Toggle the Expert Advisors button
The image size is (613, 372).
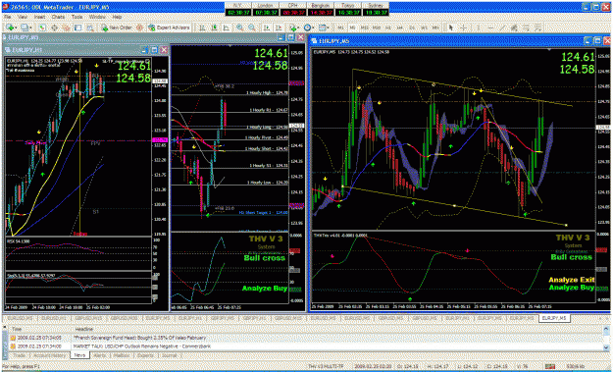tap(169, 27)
